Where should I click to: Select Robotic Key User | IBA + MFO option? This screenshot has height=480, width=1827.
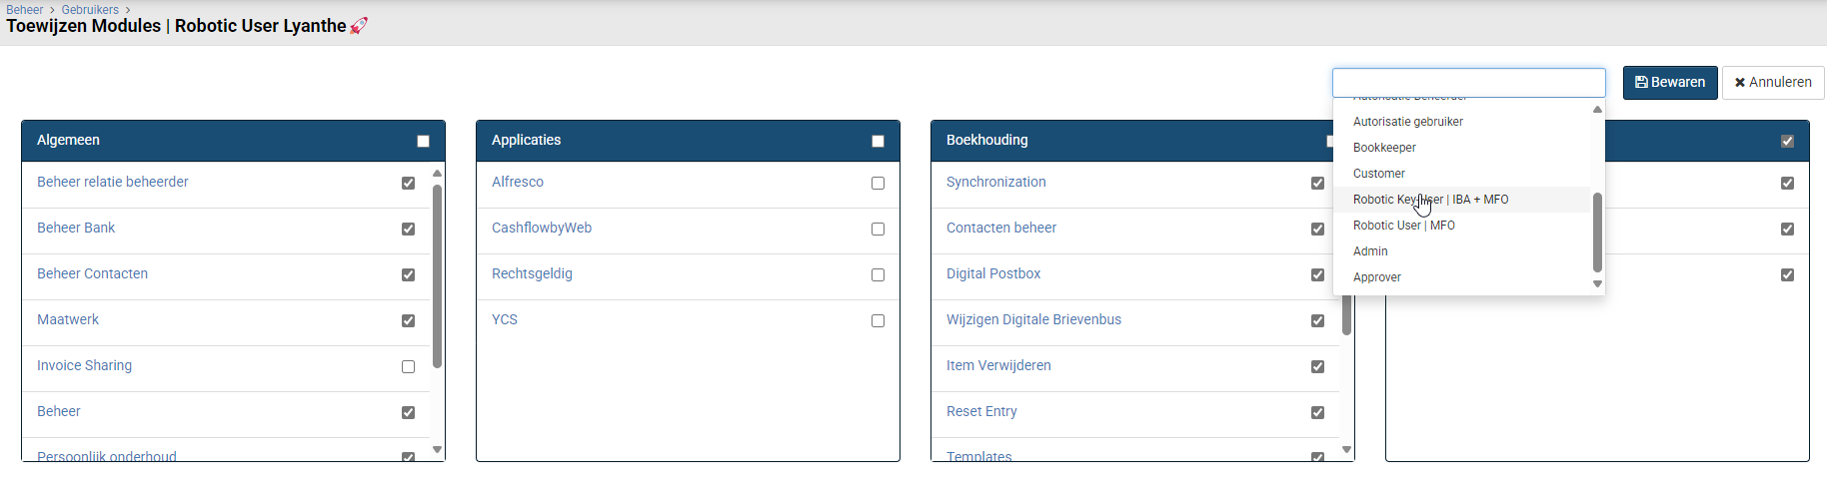point(1430,200)
